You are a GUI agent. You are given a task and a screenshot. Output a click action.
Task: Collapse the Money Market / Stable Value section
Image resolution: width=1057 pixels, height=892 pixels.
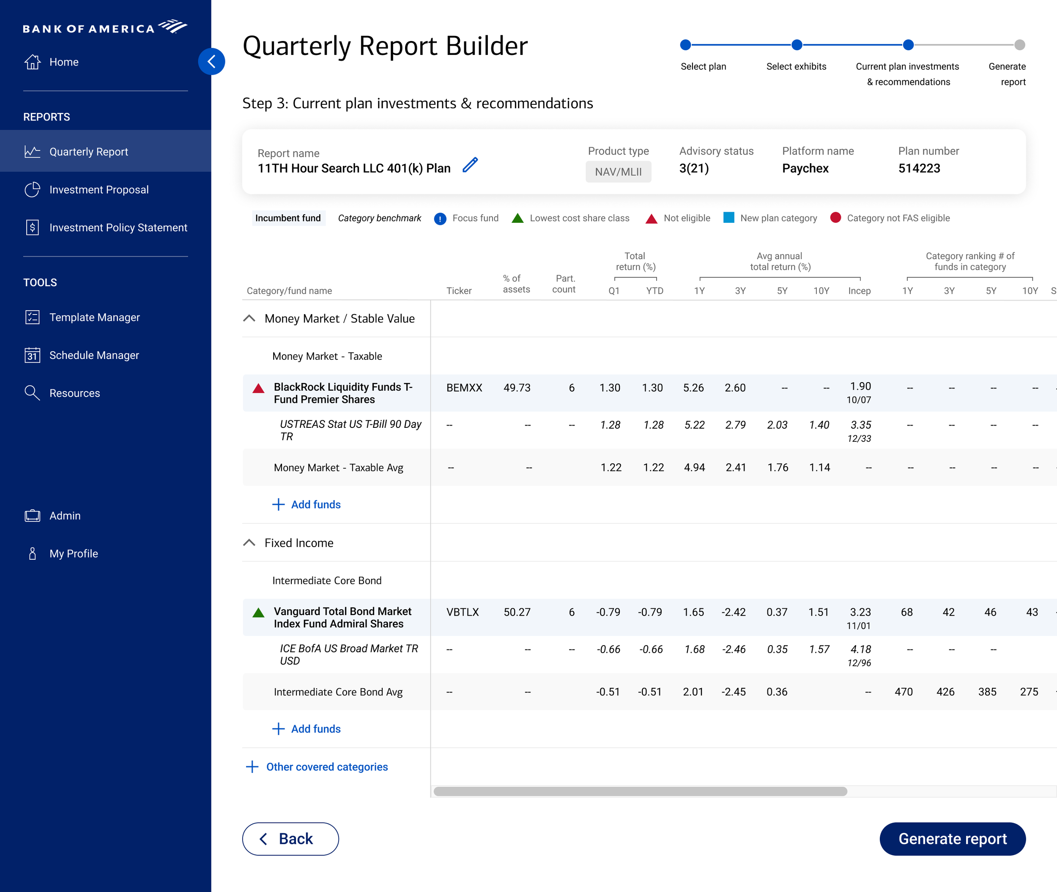249,319
